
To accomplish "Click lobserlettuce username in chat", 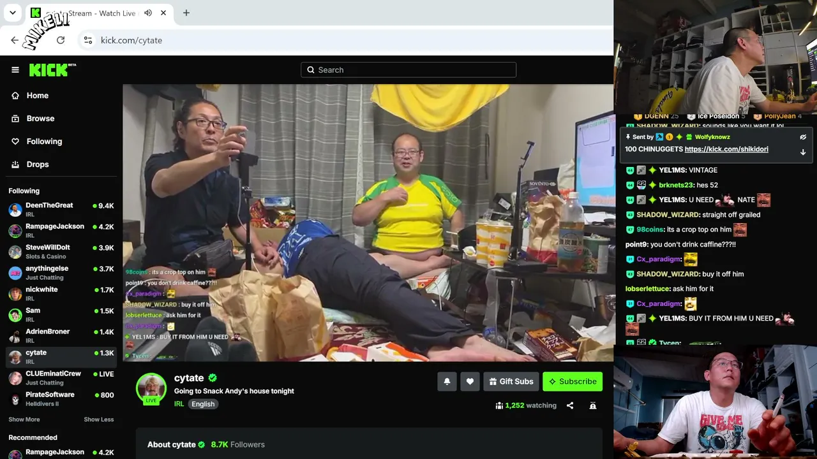I will [x=647, y=289].
